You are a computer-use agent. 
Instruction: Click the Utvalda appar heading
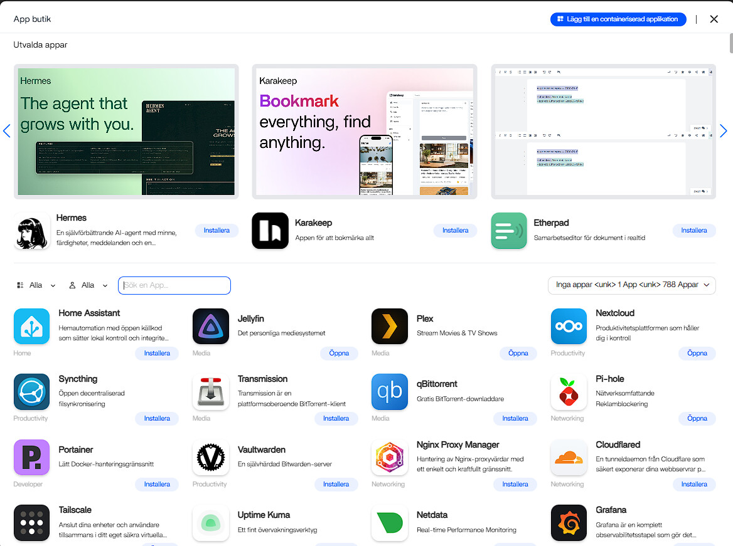(x=40, y=45)
